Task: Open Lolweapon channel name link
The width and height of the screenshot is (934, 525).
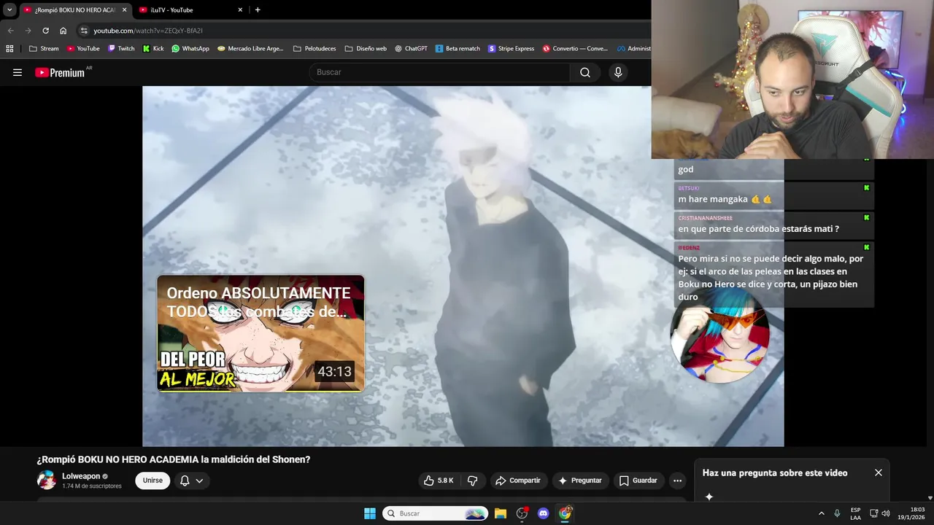Action: click(x=81, y=476)
